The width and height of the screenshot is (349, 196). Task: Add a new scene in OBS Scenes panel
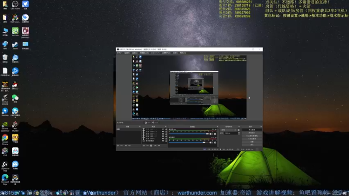[x=118, y=145]
